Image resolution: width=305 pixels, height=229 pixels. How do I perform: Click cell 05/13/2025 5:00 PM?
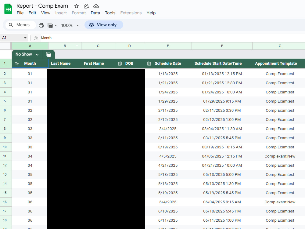click(x=222, y=174)
